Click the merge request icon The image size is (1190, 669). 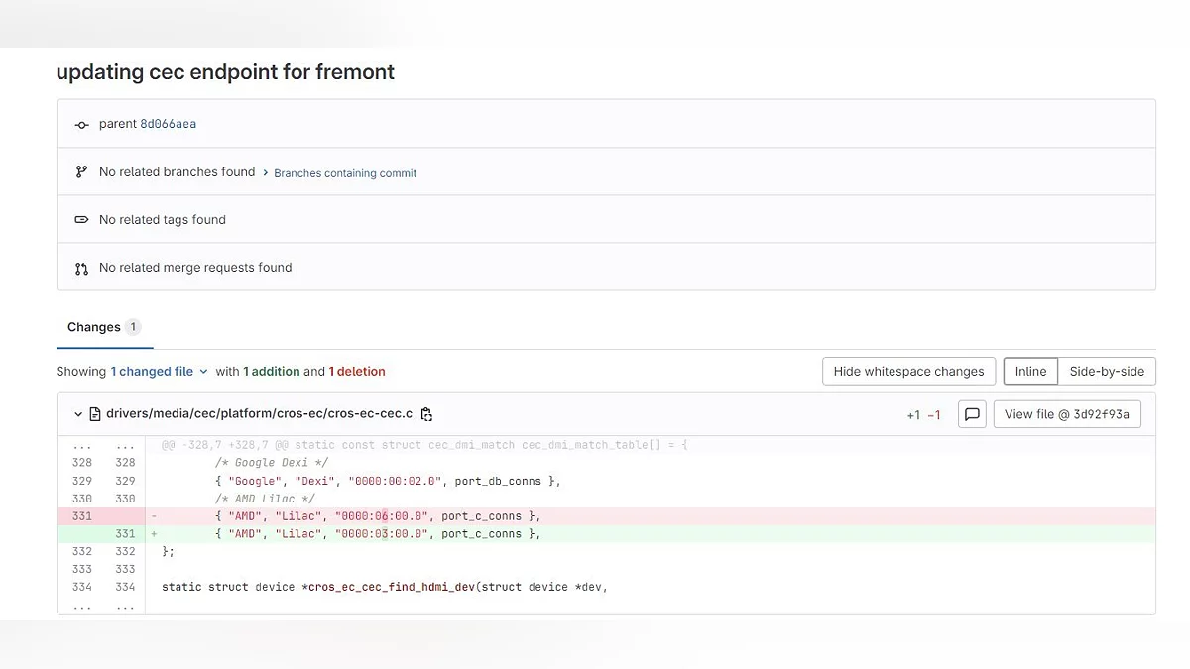coord(82,268)
